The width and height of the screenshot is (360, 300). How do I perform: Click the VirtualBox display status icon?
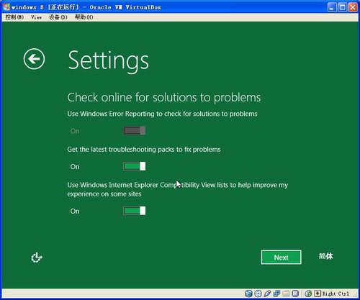coord(295,294)
